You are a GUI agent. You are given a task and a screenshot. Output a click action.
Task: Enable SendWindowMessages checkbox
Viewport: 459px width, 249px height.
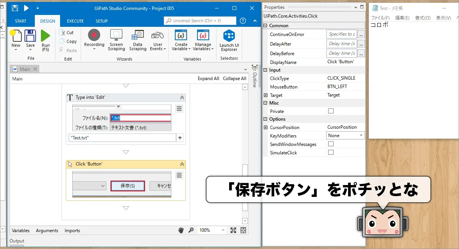click(x=331, y=144)
